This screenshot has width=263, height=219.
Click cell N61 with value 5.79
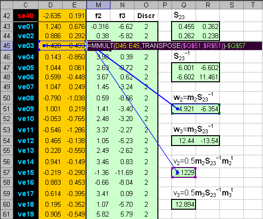pyautogui.click(x=122, y=214)
